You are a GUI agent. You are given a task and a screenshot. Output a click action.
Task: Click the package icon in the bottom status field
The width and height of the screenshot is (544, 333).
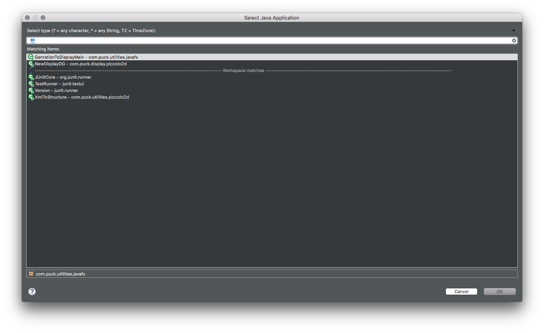(31, 274)
